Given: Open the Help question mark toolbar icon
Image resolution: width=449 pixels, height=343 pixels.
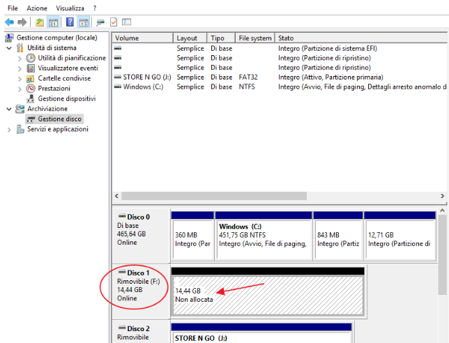Looking at the screenshot, I should 70,22.
